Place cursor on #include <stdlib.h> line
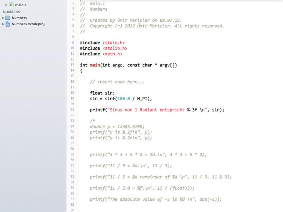Viewport: 283px width, 212px height. coord(104,48)
